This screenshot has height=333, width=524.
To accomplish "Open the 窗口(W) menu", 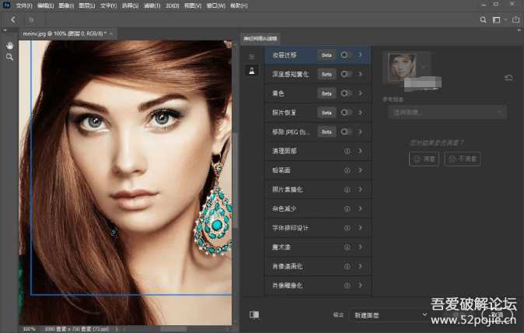I will point(216,5).
